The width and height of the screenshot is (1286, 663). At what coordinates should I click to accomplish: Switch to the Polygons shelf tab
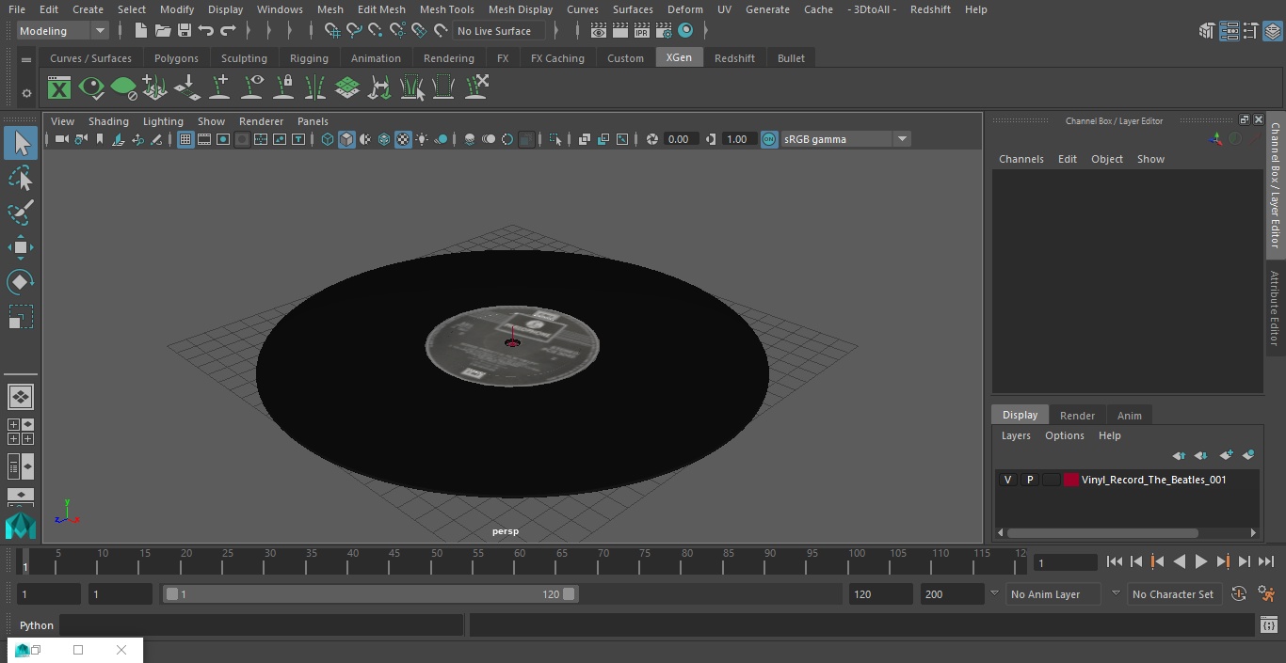pos(176,58)
